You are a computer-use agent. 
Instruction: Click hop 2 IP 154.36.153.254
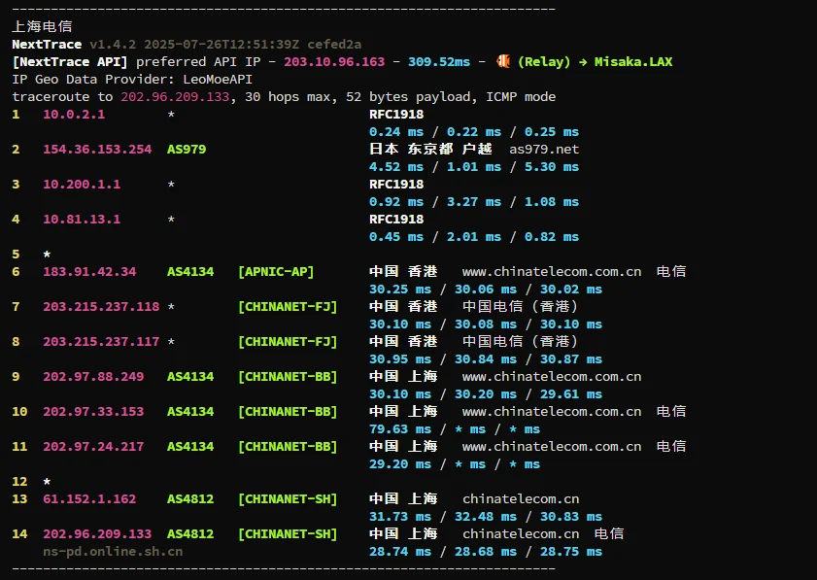pyautogui.click(x=97, y=149)
